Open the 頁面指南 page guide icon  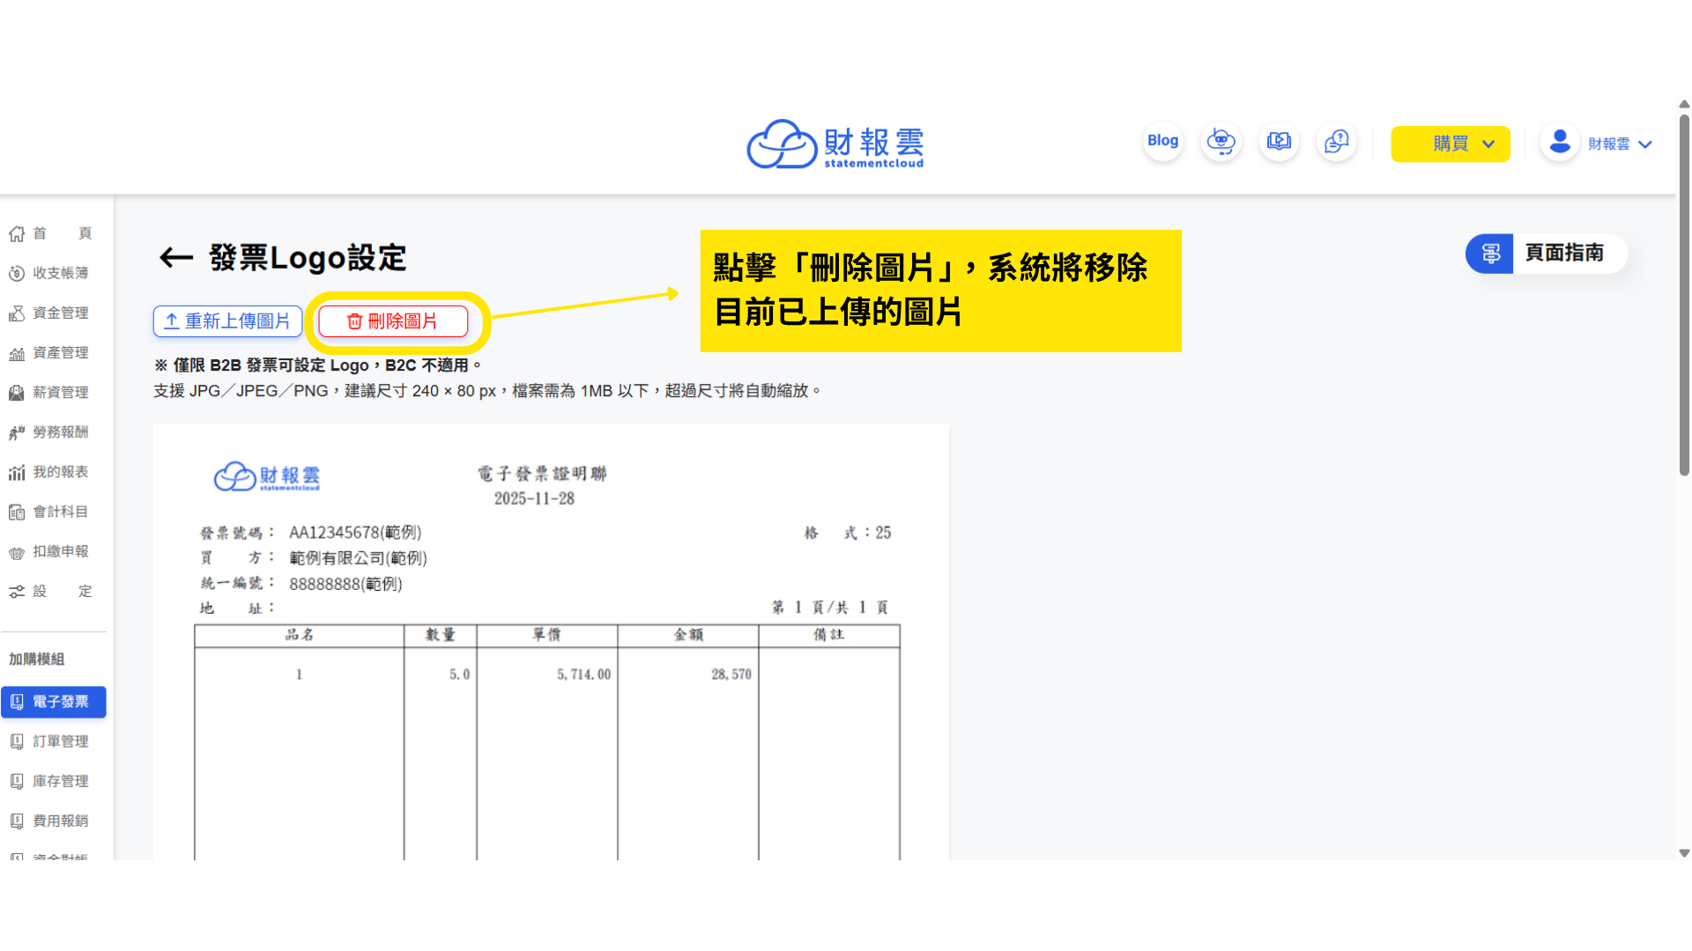click(1490, 254)
